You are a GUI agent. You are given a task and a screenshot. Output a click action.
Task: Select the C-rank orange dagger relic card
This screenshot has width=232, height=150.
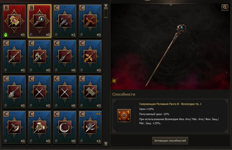click(x=90, y=21)
